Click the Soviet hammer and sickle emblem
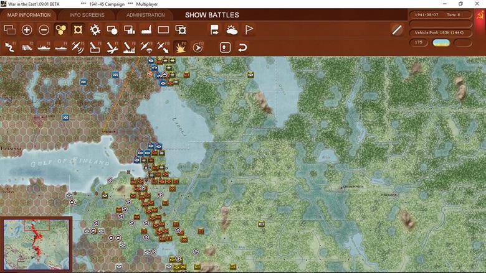Viewport: 486px width, 273px height. [480, 15]
